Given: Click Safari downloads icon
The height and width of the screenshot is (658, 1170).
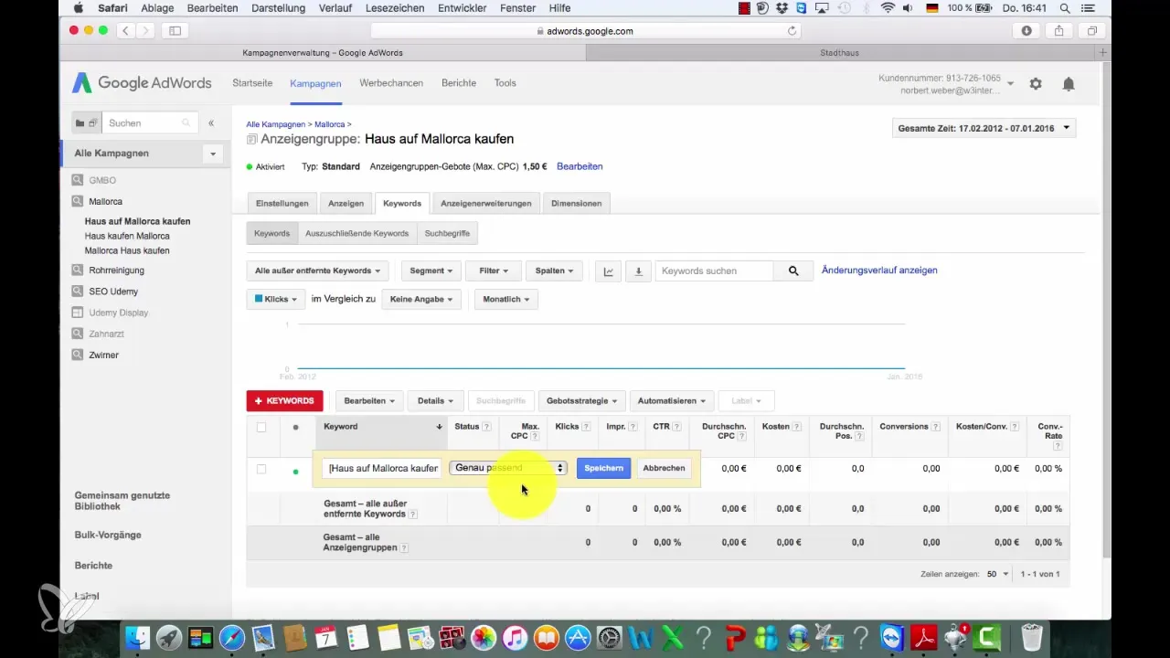Looking at the screenshot, I should (x=1026, y=30).
